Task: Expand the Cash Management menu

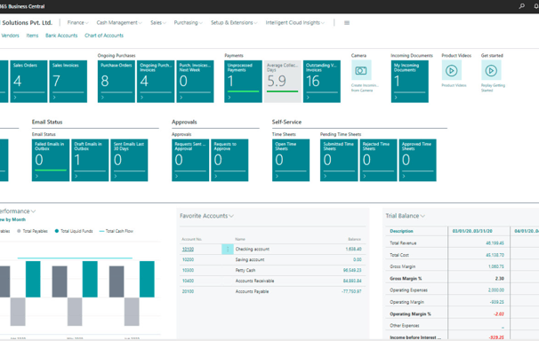Action: click(x=119, y=22)
